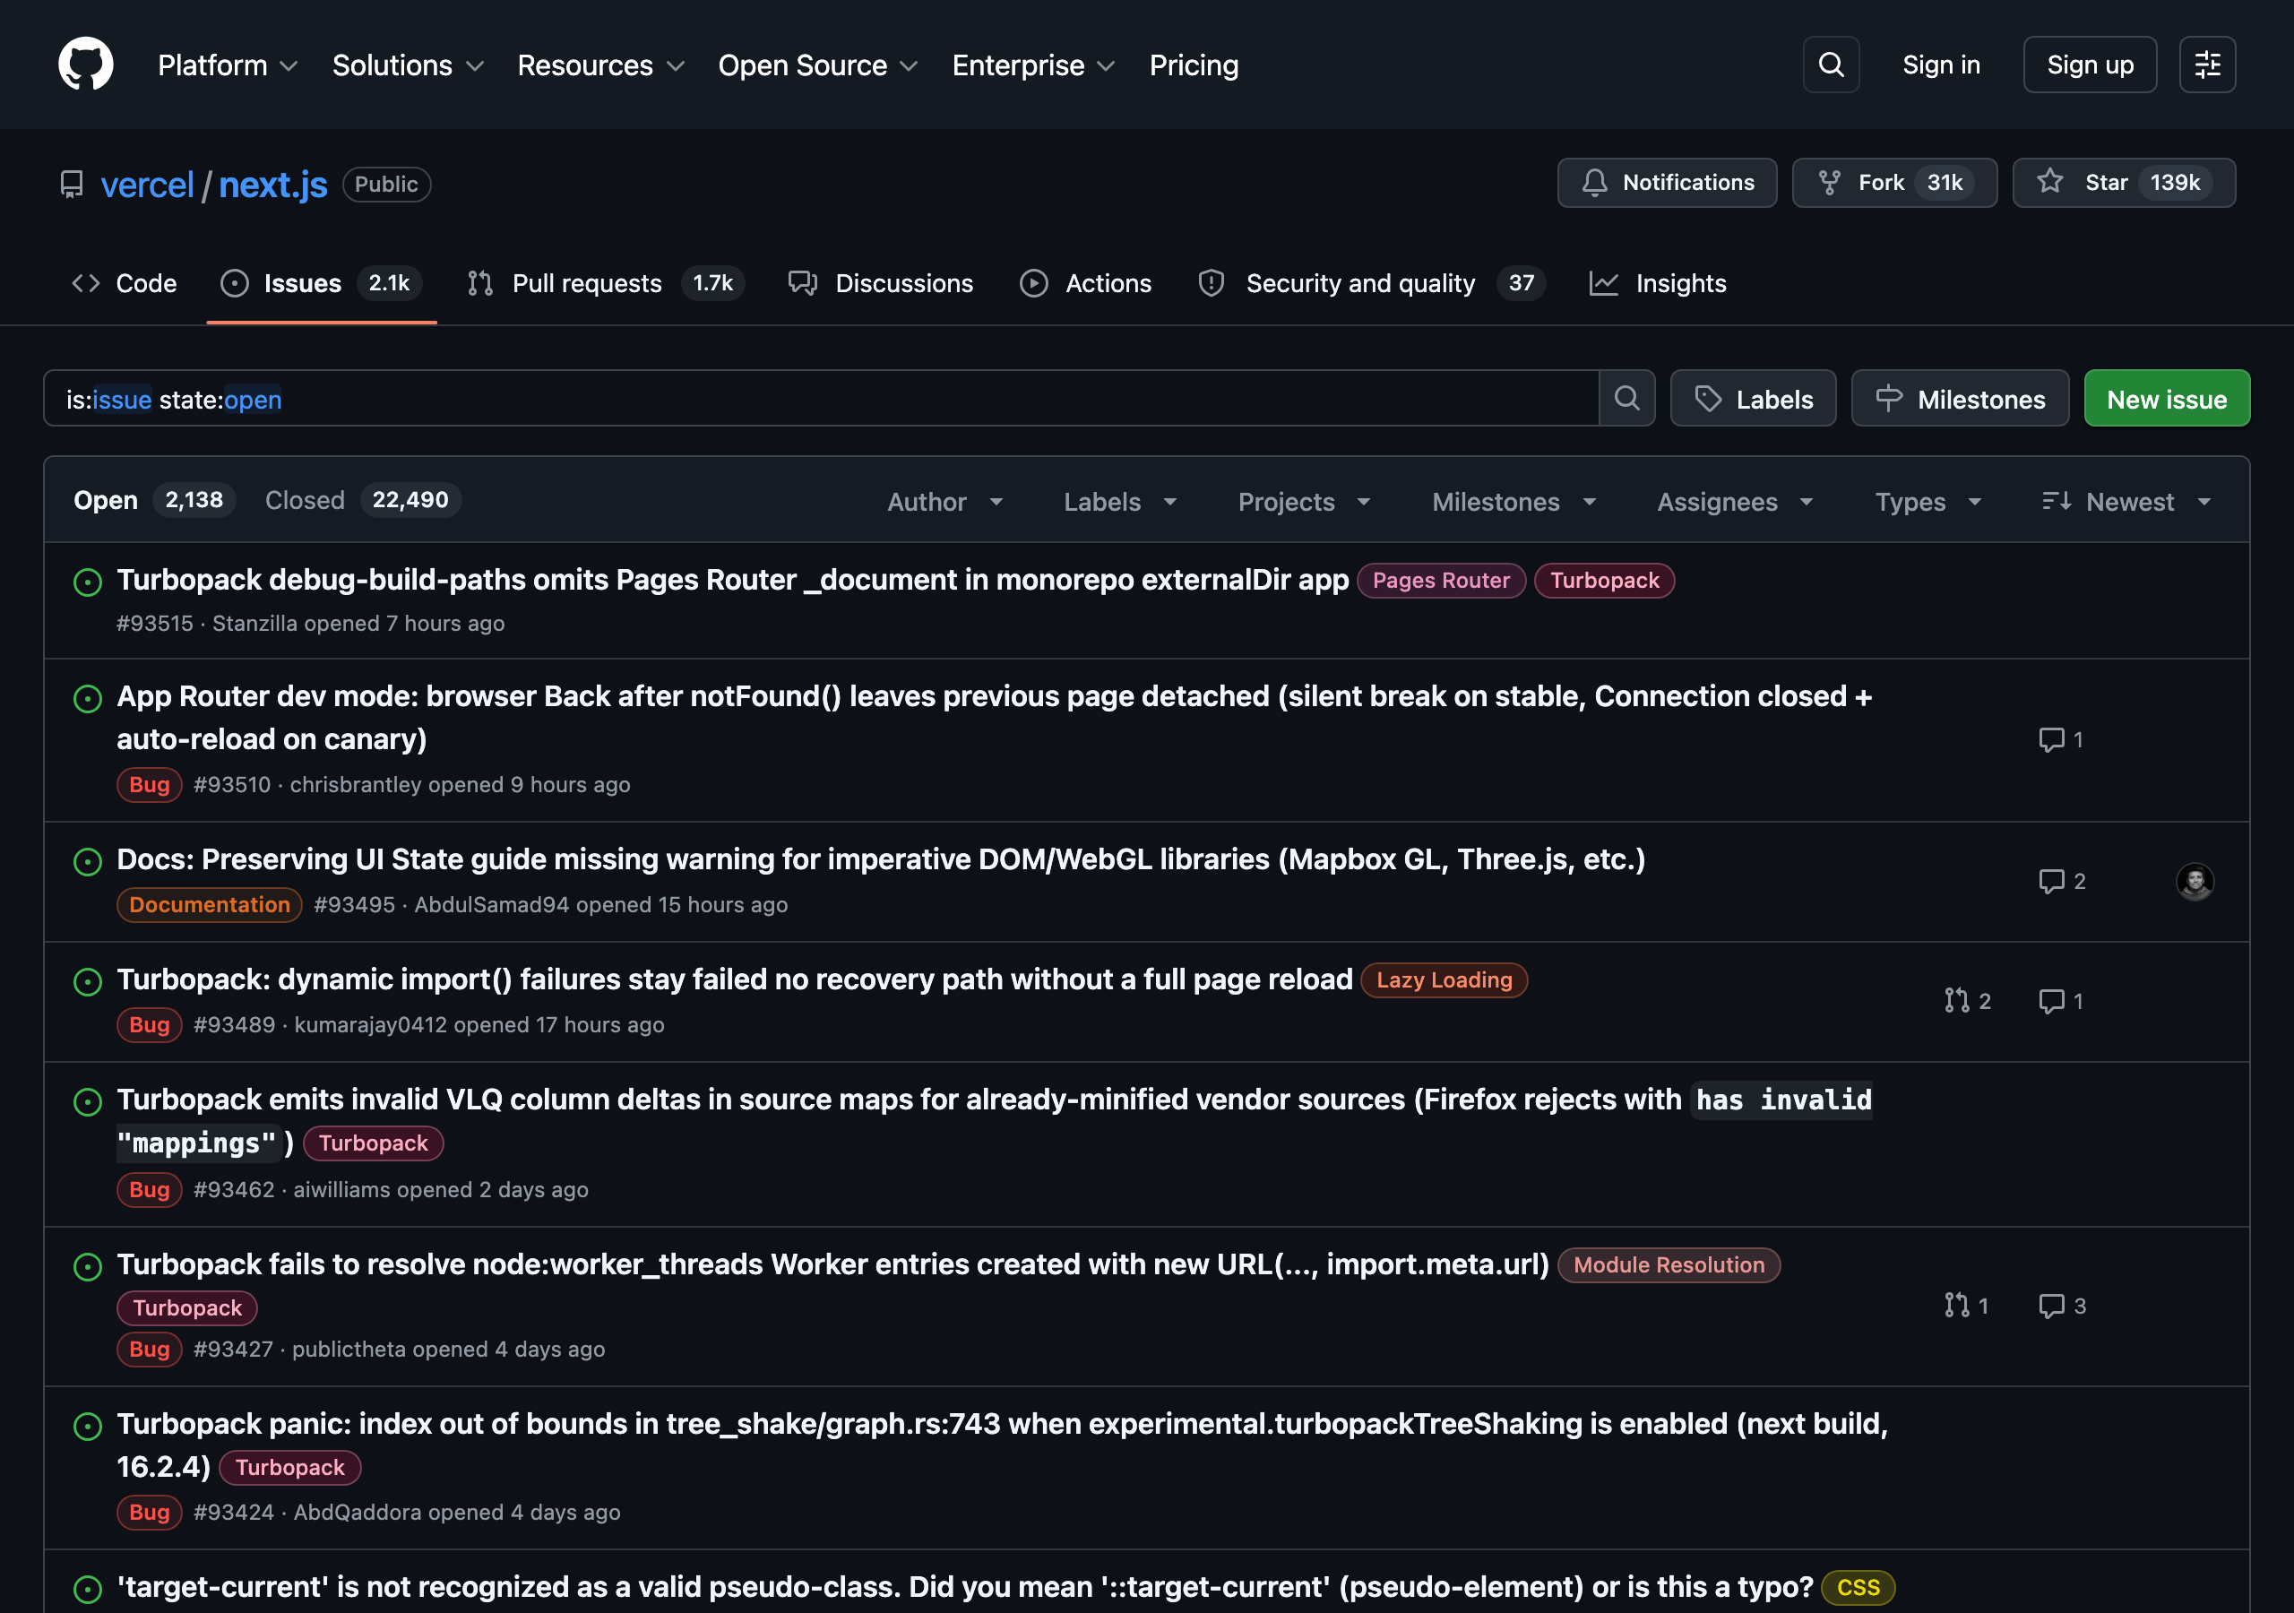Open the vercel owner link
The width and height of the screenshot is (2294, 1613).
coord(147,185)
